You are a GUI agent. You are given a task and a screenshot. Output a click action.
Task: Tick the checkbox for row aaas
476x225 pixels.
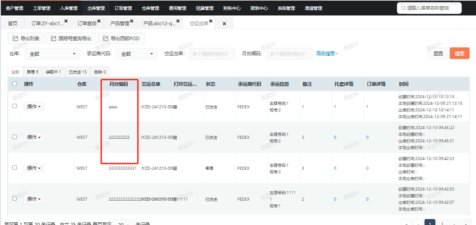(x=15, y=106)
